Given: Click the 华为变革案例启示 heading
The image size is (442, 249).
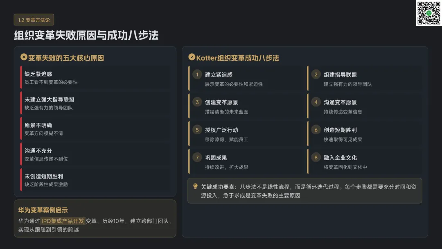Looking at the screenshot, I should (43, 210).
